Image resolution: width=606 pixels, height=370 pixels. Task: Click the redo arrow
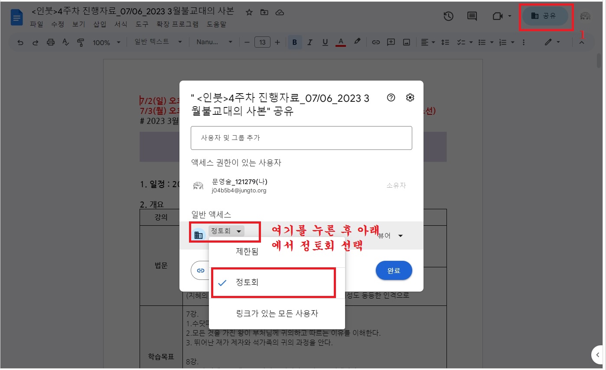click(36, 42)
